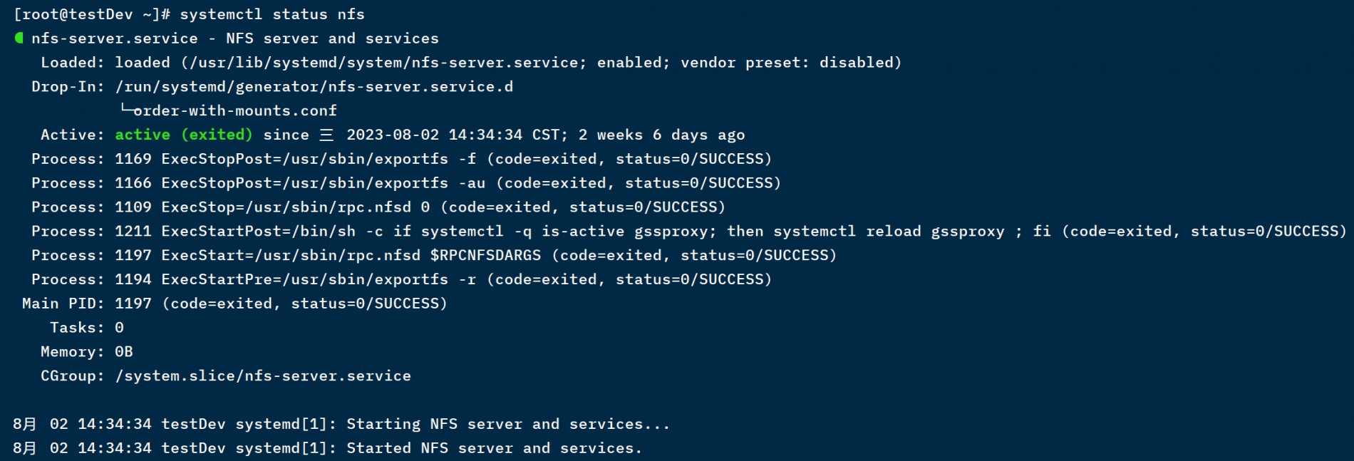Click the Drop-In directory path nfs-server.service.d
Viewport: 1354px width, 461px height.
tap(314, 87)
